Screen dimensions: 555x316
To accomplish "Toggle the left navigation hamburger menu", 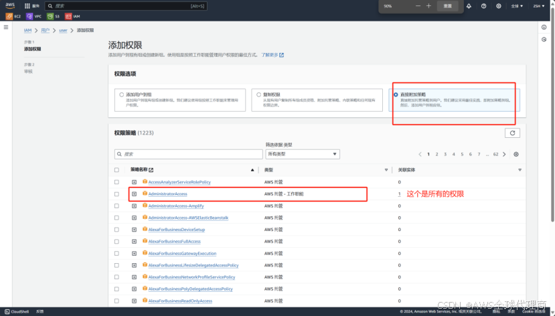I will click(x=6, y=27).
